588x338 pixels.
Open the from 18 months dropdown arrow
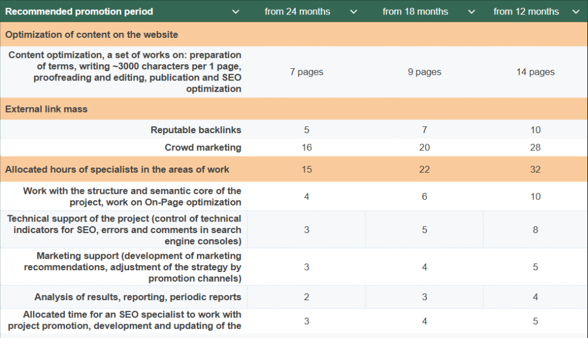[x=471, y=11]
